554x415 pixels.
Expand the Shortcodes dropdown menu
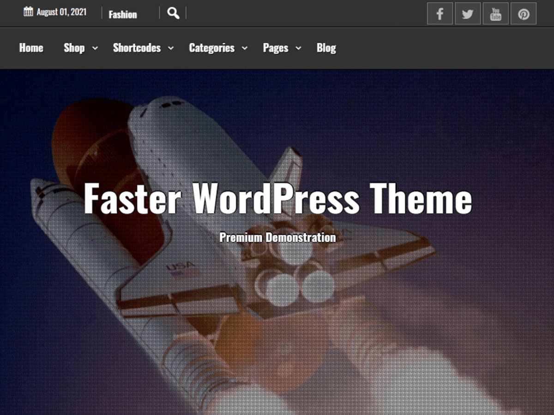click(x=137, y=48)
